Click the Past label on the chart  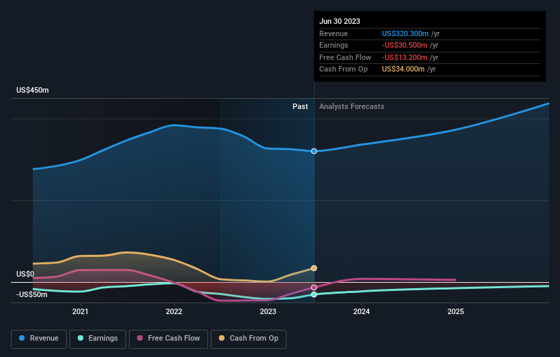coord(300,107)
